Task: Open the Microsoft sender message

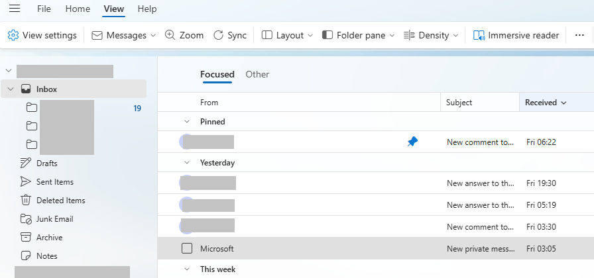Action: [x=217, y=249]
